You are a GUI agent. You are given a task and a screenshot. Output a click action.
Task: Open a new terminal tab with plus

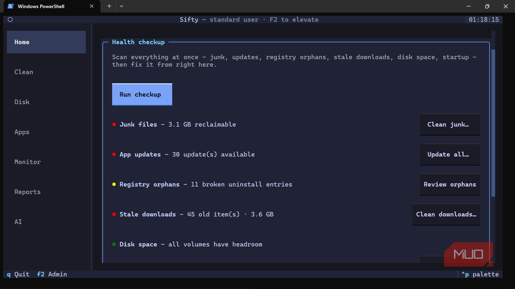pos(109,6)
